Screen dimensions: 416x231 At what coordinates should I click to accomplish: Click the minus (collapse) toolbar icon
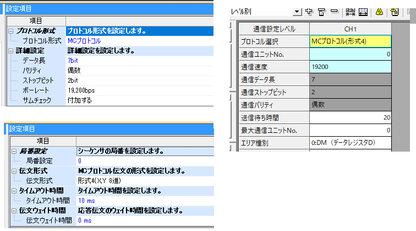coord(335,11)
